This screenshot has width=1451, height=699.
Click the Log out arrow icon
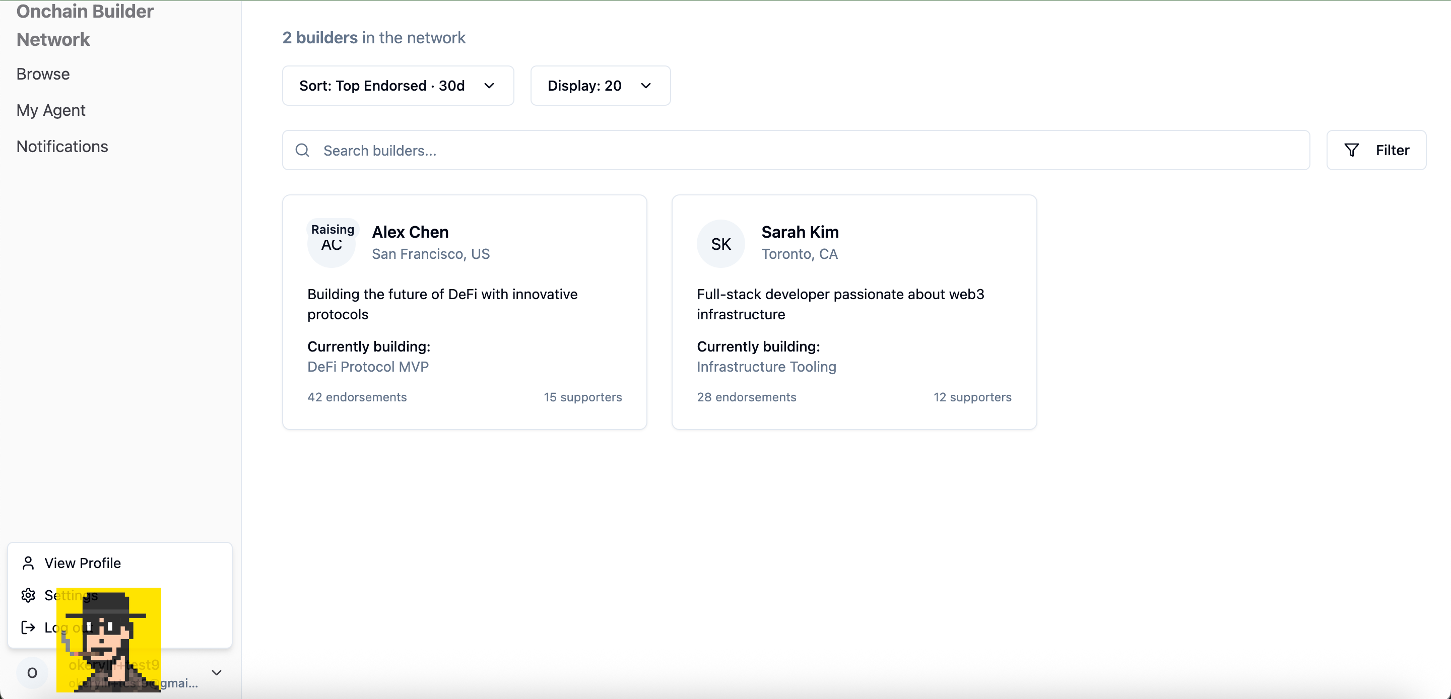28,627
